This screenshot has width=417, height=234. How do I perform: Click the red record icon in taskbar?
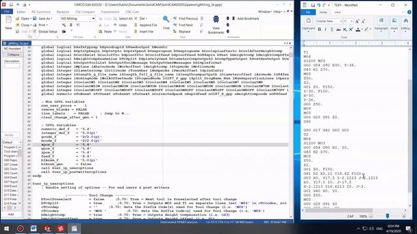(20, 228)
